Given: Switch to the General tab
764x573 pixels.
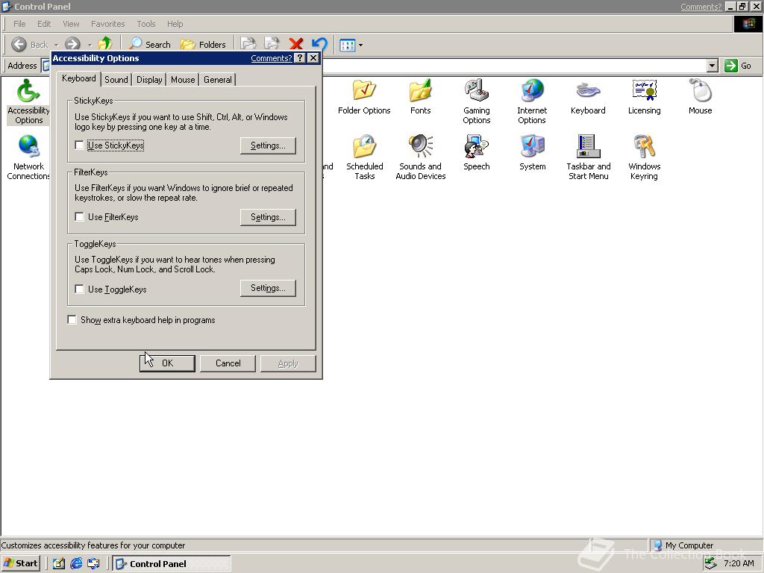Looking at the screenshot, I should pos(217,79).
